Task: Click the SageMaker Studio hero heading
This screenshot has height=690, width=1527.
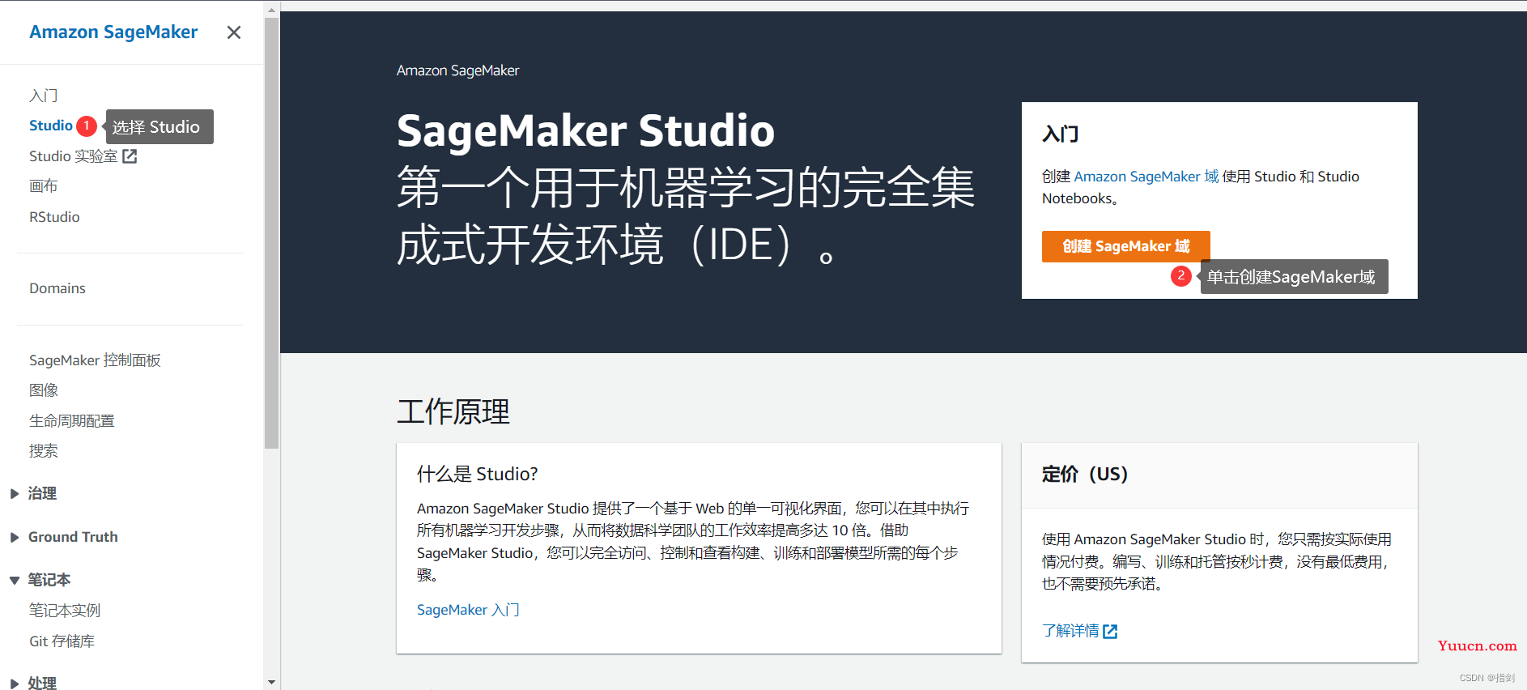Action: [x=585, y=130]
